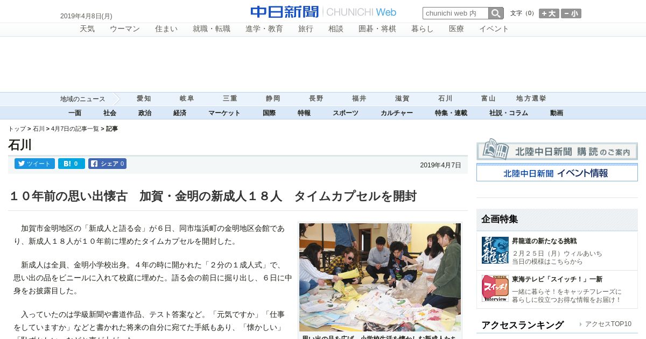This screenshot has width=646, height=339.
Task: Open the スイッチ! interview thumbnail
Action: [495, 288]
